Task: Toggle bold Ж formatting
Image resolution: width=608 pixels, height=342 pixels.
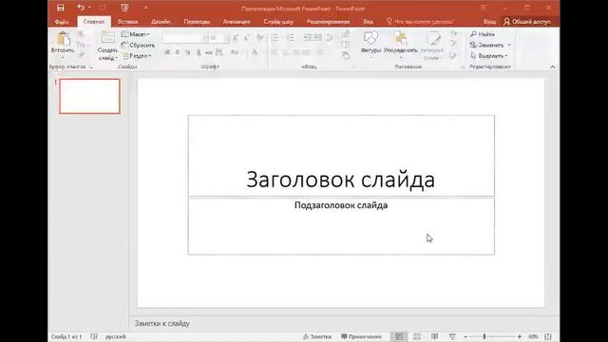Action: (167, 52)
